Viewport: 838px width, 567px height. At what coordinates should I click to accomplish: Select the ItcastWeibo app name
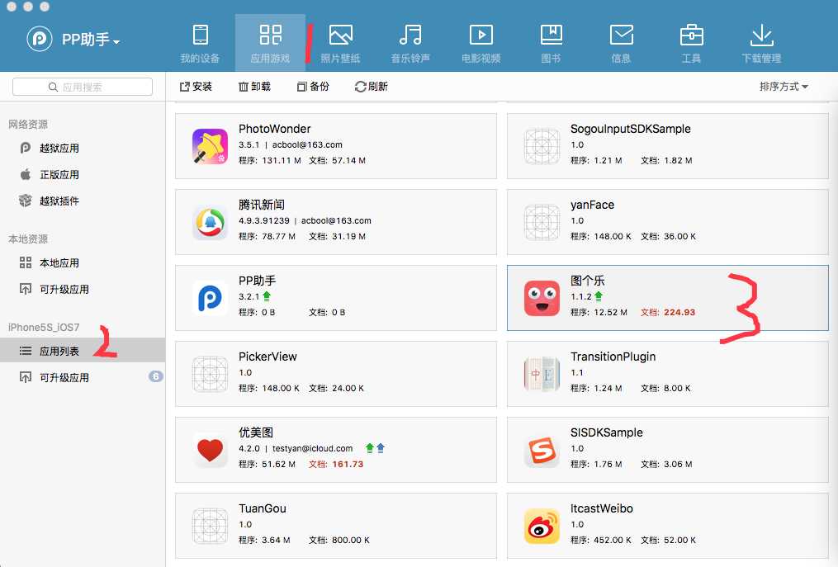pyautogui.click(x=602, y=508)
